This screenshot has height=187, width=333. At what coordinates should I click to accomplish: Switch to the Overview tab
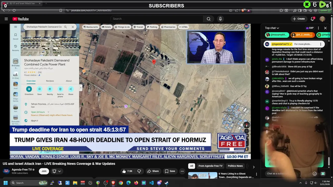pyautogui.click(x=31, y=81)
